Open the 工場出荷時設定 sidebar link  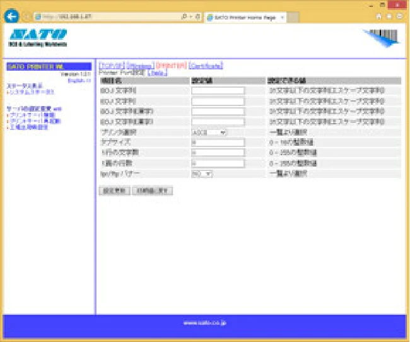tap(29, 127)
